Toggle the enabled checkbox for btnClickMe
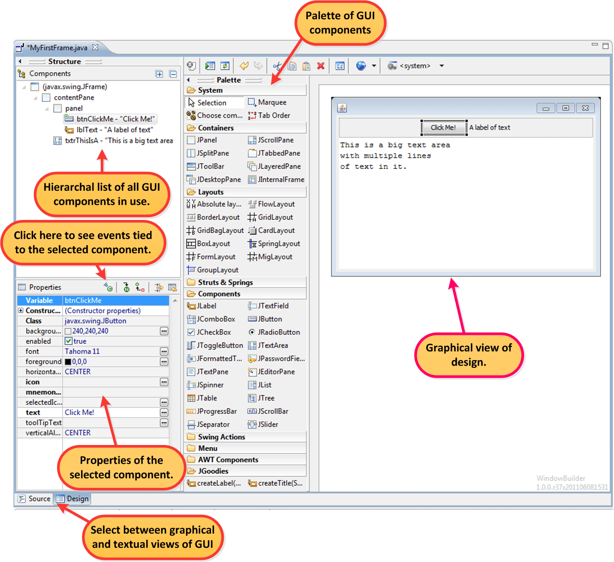614x562 pixels. (x=69, y=341)
